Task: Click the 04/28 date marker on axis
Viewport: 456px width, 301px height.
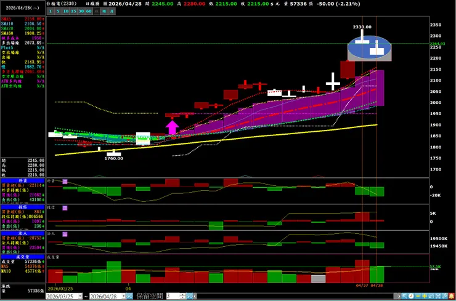Action: pos(377,286)
